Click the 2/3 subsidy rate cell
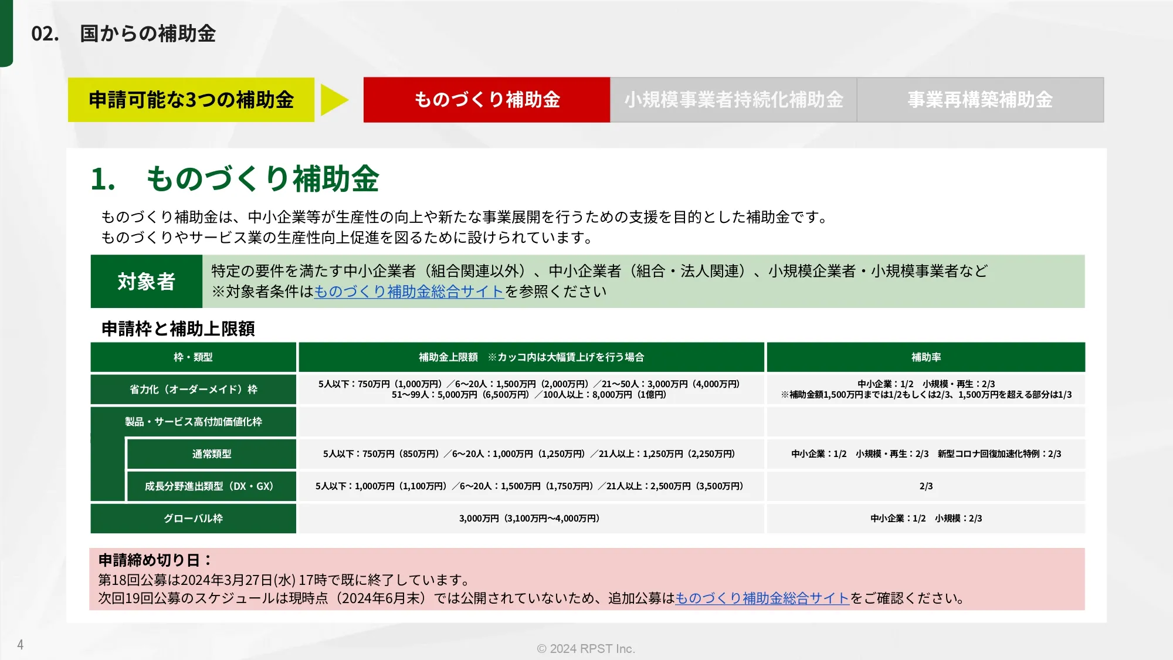 click(925, 486)
